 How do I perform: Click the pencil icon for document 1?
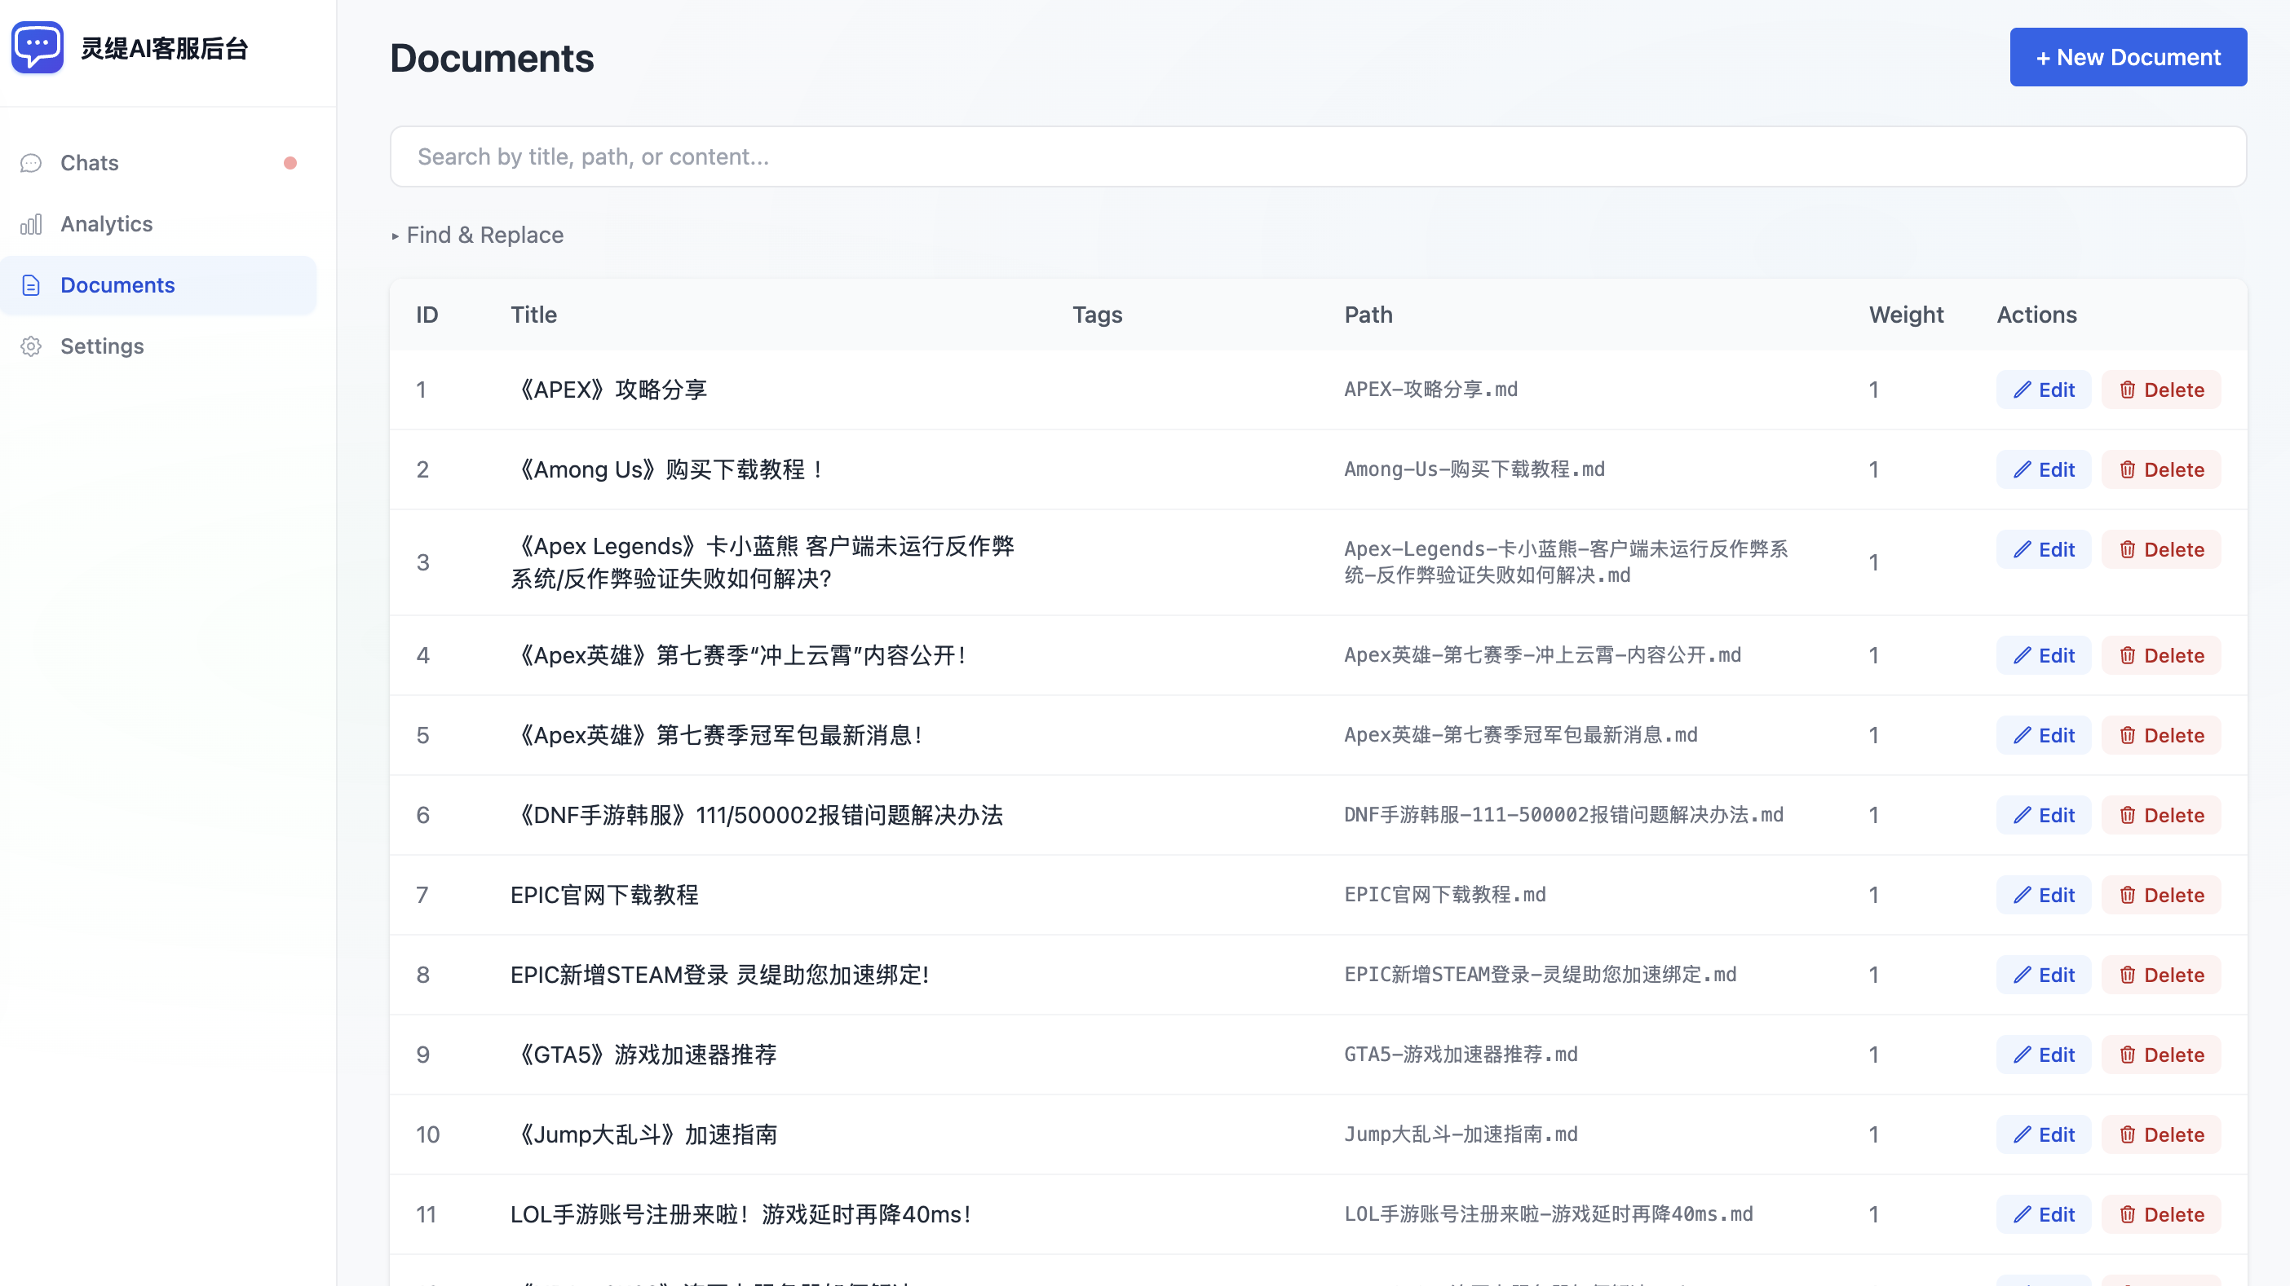click(2023, 390)
